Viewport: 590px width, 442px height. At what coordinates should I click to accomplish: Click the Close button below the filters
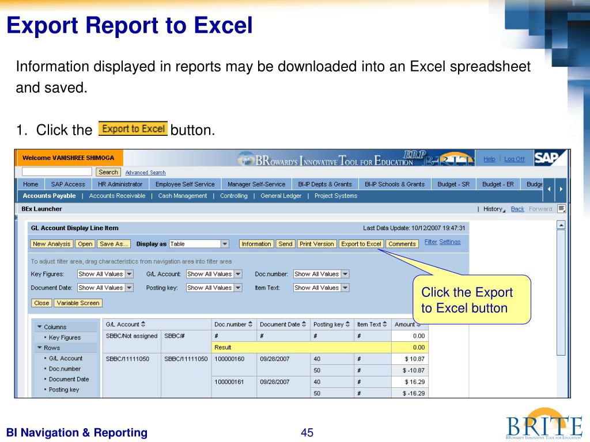41,303
